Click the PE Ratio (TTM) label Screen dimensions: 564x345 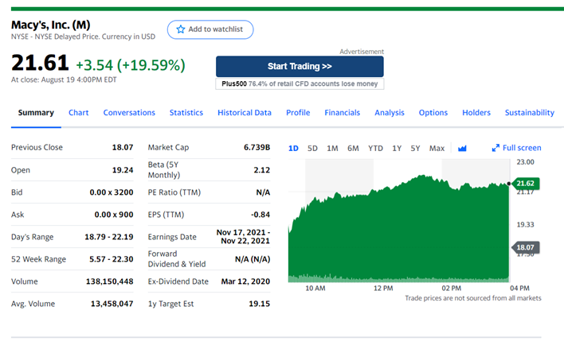click(x=174, y=192)
